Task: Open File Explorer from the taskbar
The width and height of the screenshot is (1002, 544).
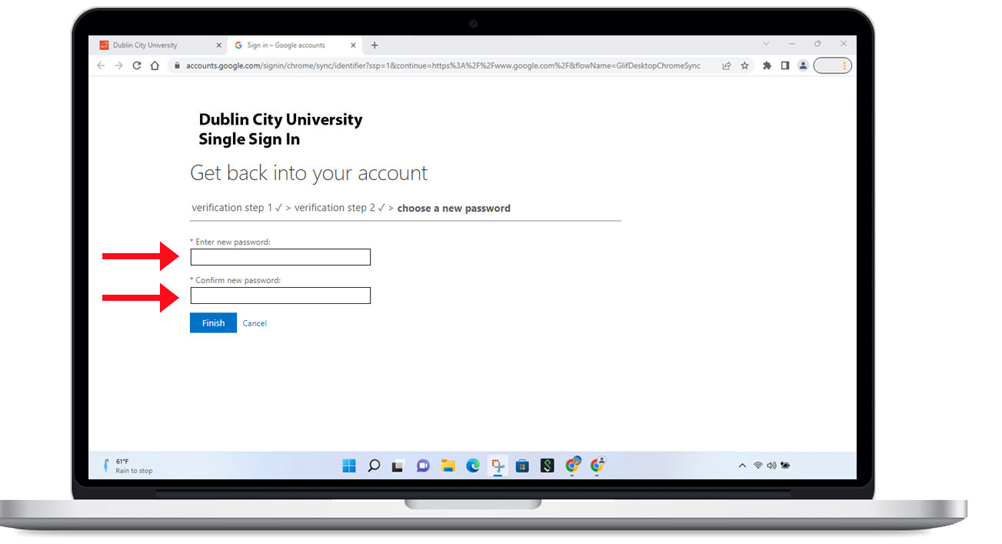Action: pos(448,466)
